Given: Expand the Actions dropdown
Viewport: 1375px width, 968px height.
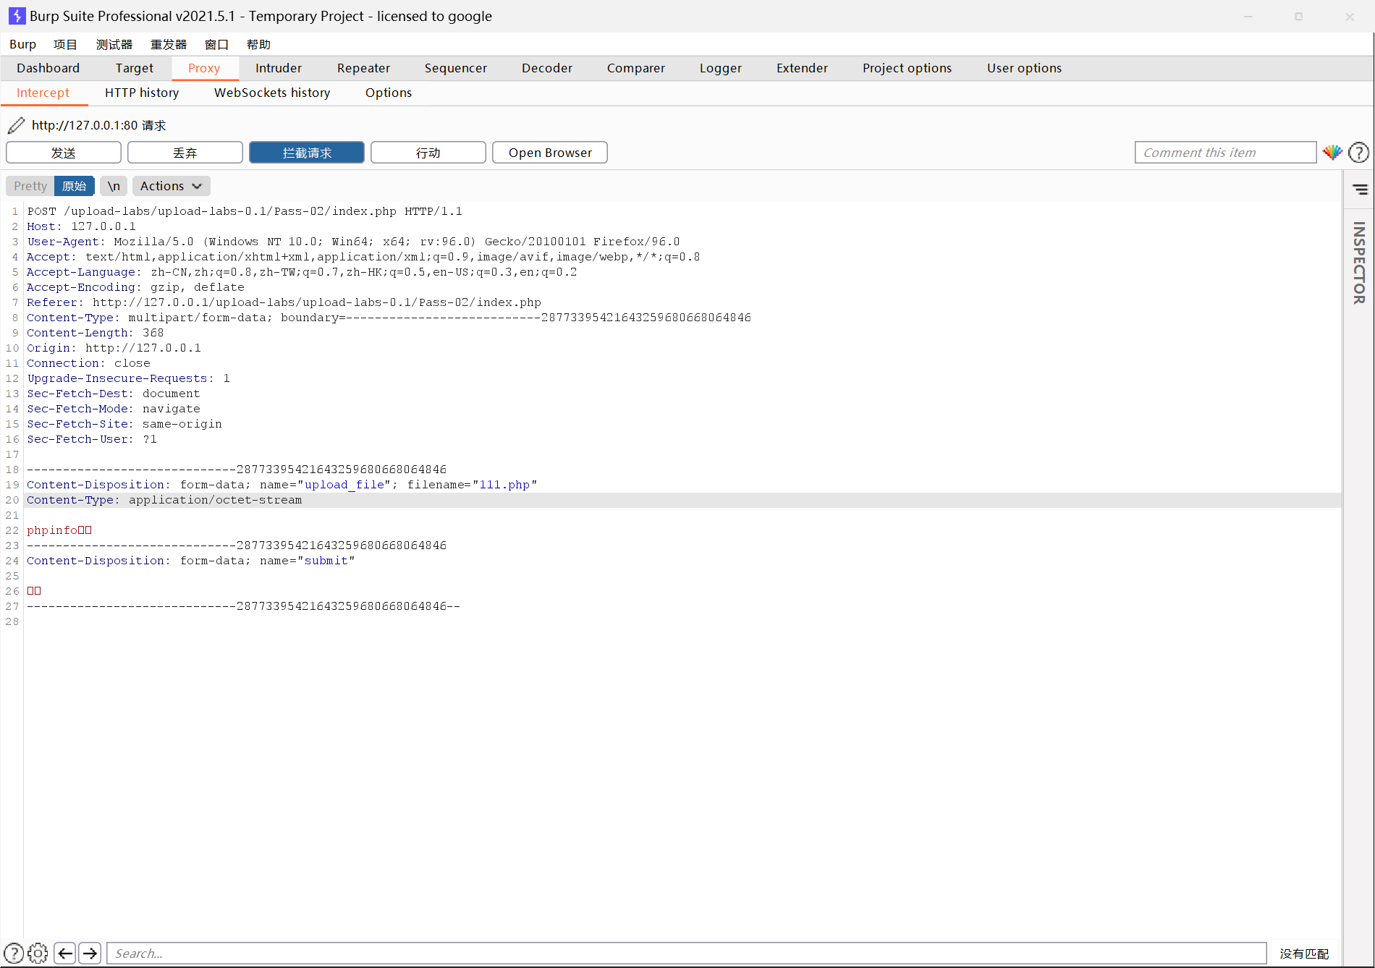Looking at the screenshot, I should click(171, 186).
